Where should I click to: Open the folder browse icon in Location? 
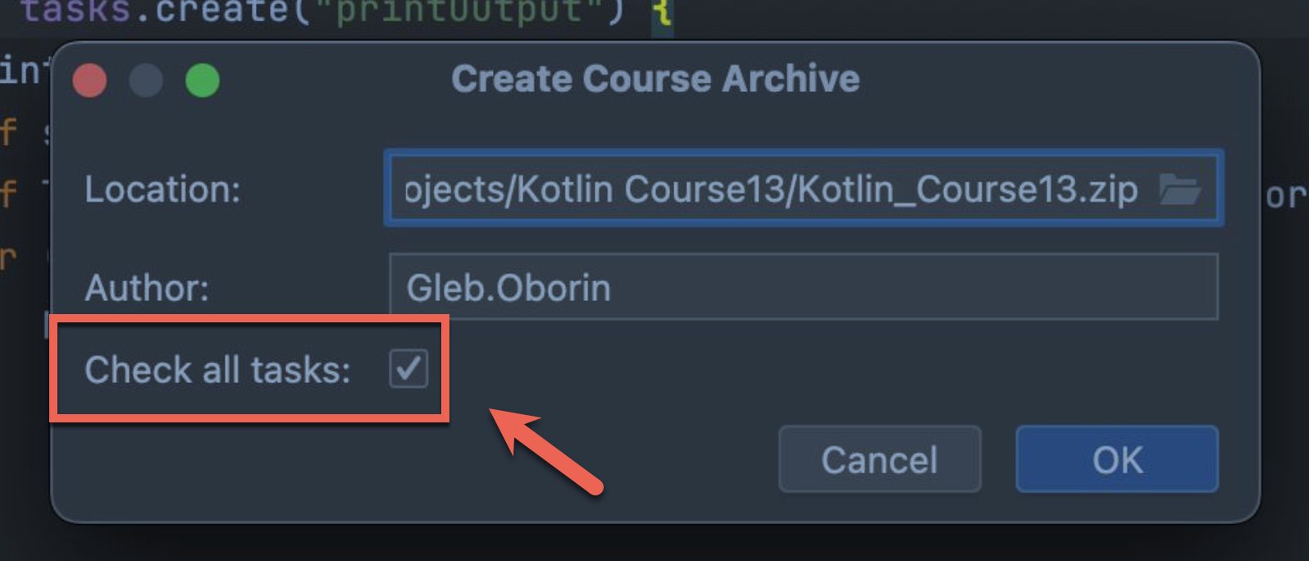coord(1180,189)
